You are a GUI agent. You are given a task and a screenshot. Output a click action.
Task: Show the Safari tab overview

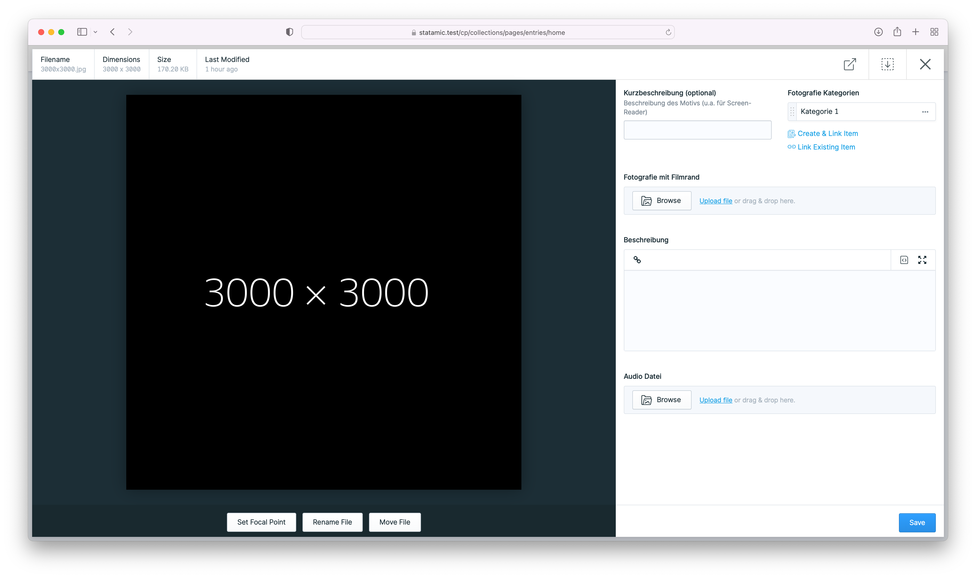click(x=934, y=32)
